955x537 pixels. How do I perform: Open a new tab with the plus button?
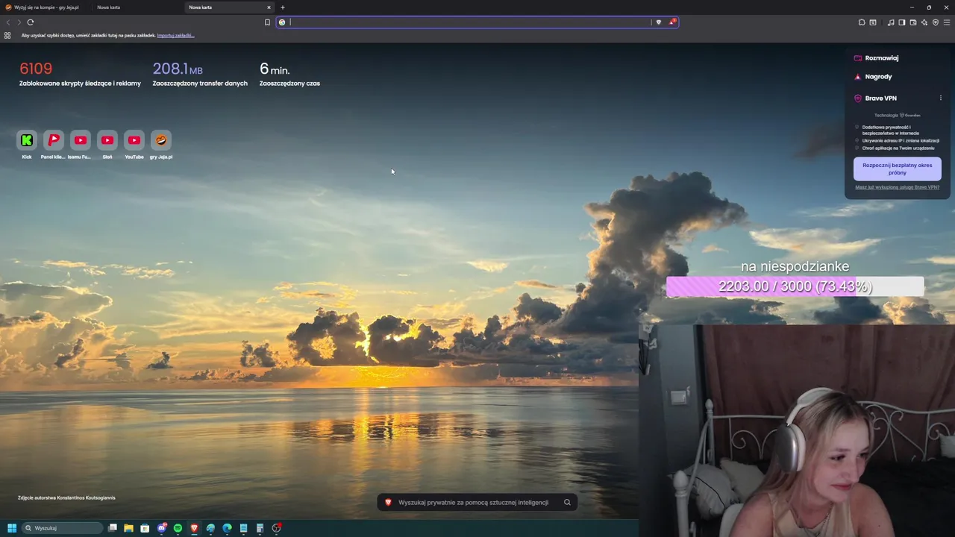[x=282, y=7]
